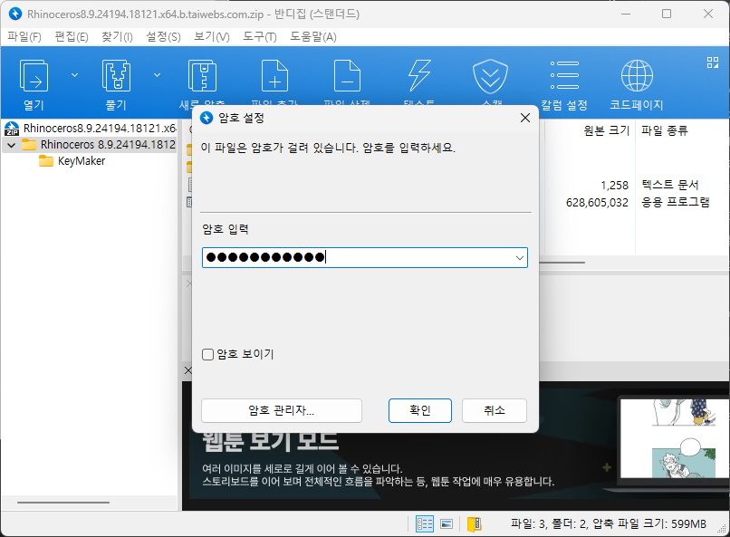Expand the password history dropdown
This screenshot has width=730, height=537.
(520, 258)
